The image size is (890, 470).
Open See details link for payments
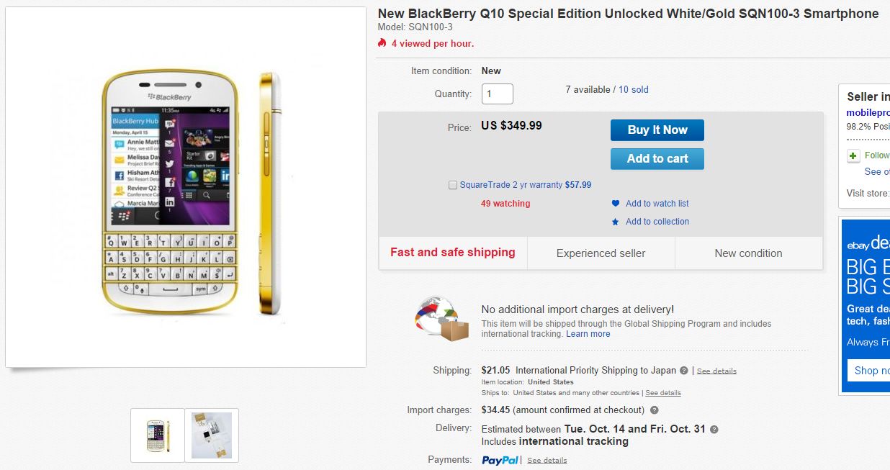click(547, 461)
